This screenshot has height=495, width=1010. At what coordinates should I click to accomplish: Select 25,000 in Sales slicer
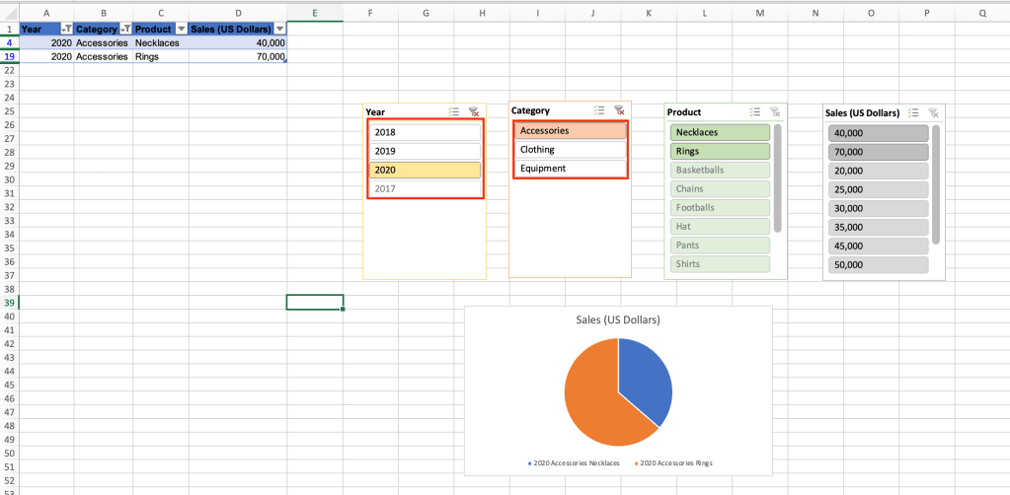point(879,189)
